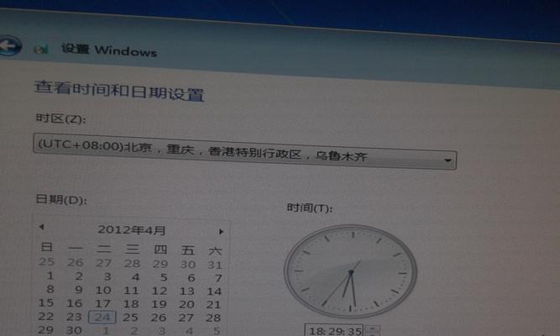Image resolution: width=560 pixels, height=336 pixels.
Task: Select grayed-out March 27 in top row
Action: 103,263
